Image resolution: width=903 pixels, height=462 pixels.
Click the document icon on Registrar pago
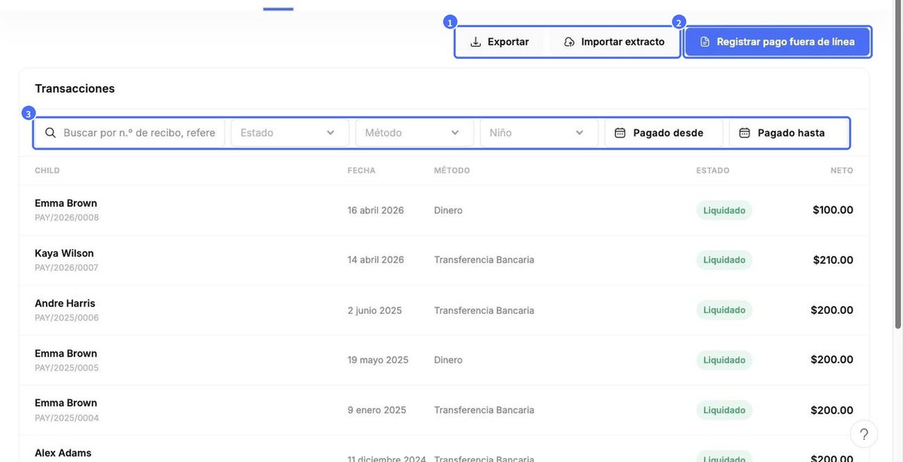(705, 42)
